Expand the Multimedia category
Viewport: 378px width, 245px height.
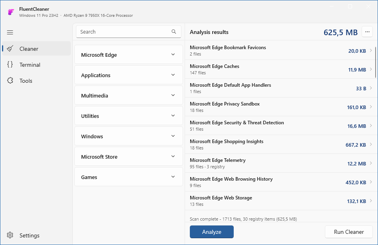tap(129, 95)
